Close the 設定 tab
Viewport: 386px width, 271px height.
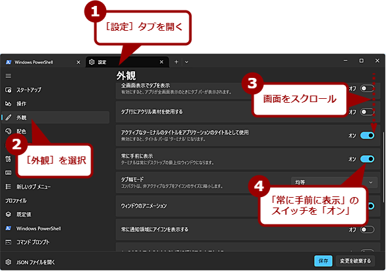(161, 62)
